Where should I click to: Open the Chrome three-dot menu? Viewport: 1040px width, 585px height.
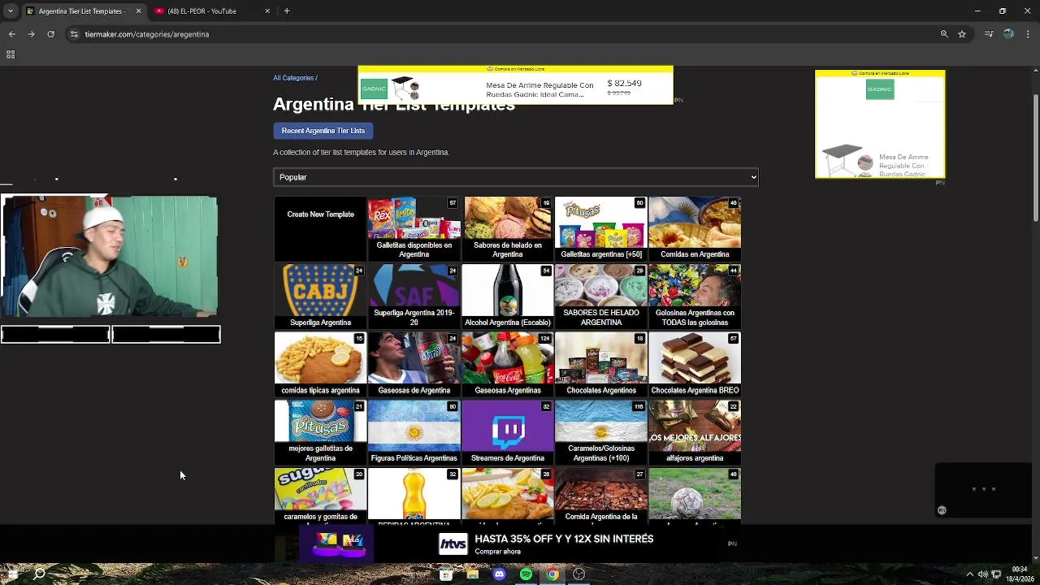(x=1029, y=34)
